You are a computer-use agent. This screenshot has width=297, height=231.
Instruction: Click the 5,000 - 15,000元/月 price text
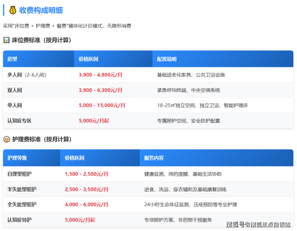102,105
